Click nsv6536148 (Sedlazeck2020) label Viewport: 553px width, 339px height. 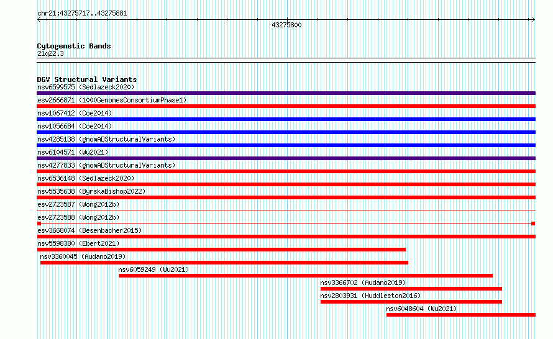coord(86,178)
